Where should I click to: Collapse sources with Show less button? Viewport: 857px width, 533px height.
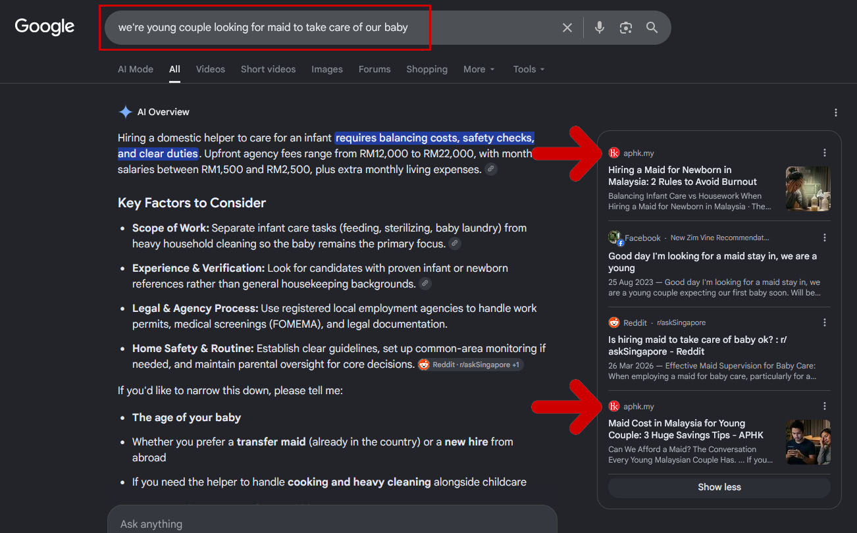coord(719,488)
